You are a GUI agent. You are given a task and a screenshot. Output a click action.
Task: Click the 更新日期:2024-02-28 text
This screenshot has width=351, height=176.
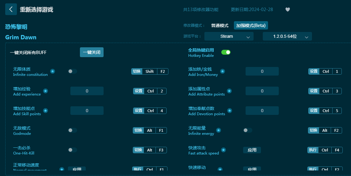[252, 10]
